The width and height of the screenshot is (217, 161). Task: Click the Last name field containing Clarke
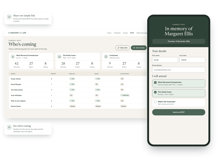pyautogui.click(x=192, y=60)
